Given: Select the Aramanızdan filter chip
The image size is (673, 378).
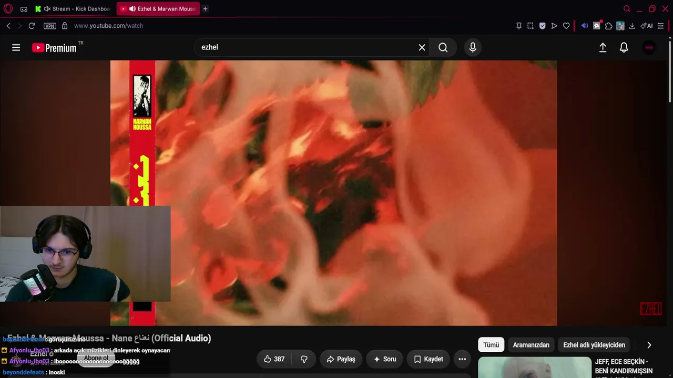Looking at the screenshot, I should pos(531,345).
